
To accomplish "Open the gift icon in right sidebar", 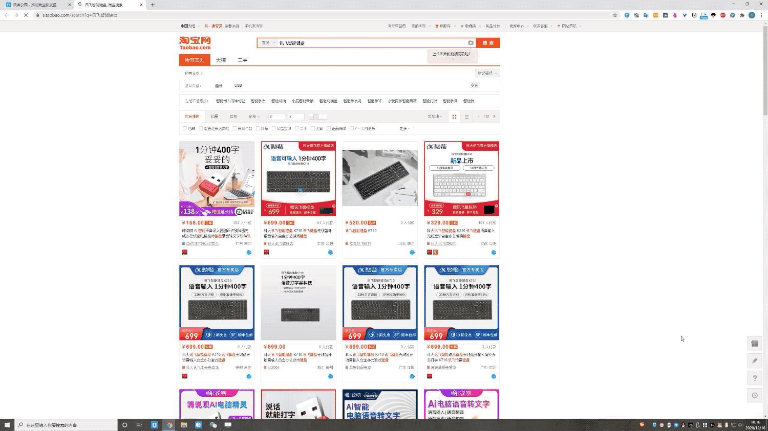I will tap(755, 344).
